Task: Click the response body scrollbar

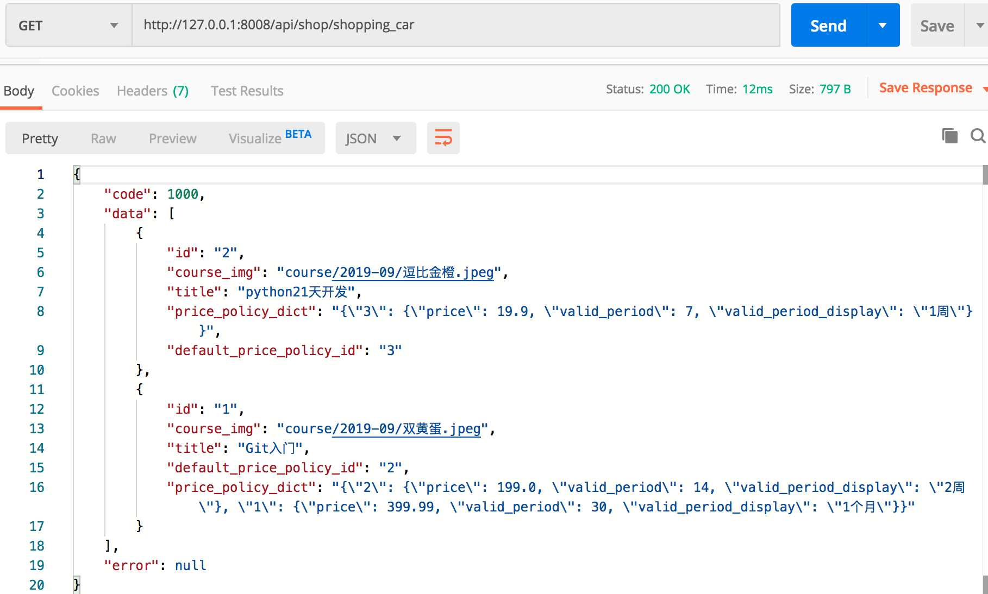Action: tap(985, 380)
